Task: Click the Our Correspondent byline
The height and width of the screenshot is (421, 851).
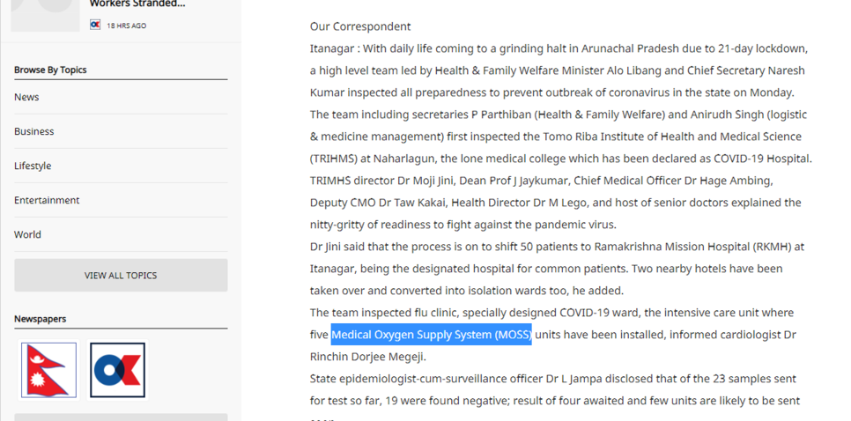Action: (x=360, y=26)
